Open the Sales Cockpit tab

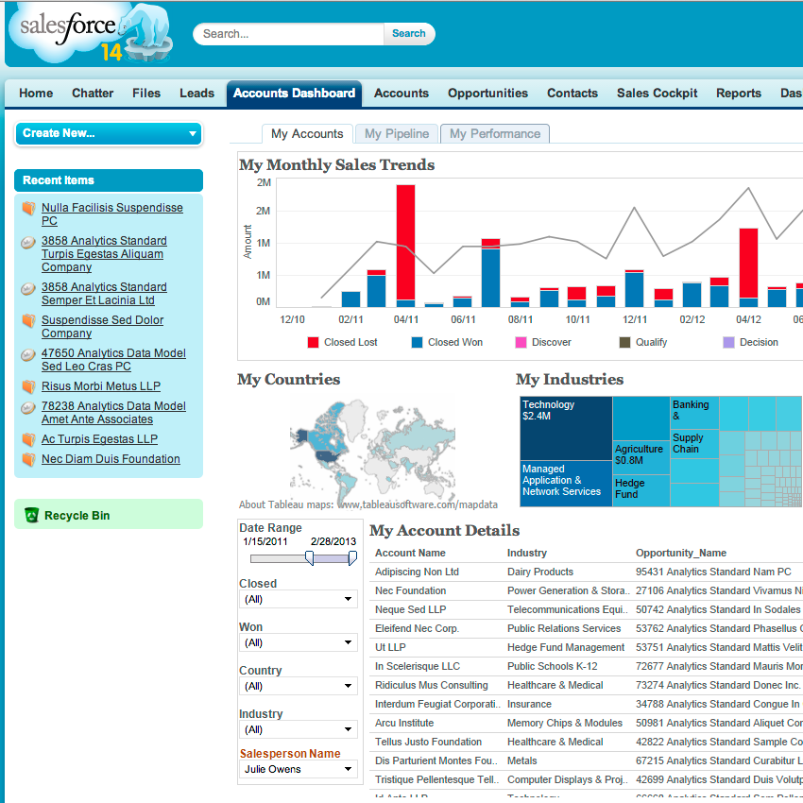pos(657,94)
